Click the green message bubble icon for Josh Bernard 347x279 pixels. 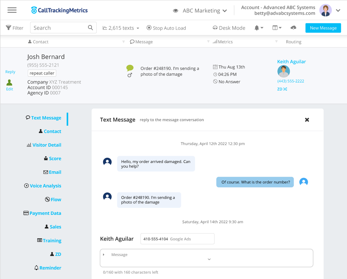click(130, 68)
